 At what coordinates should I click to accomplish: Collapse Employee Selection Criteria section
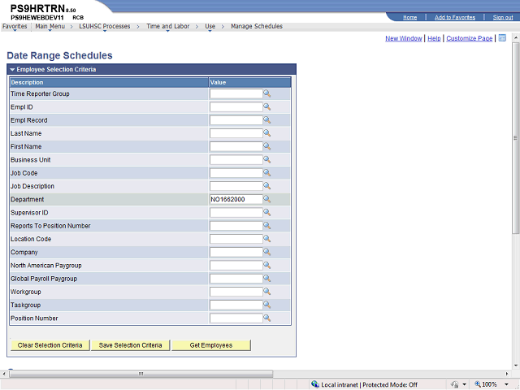click(12, 70)
